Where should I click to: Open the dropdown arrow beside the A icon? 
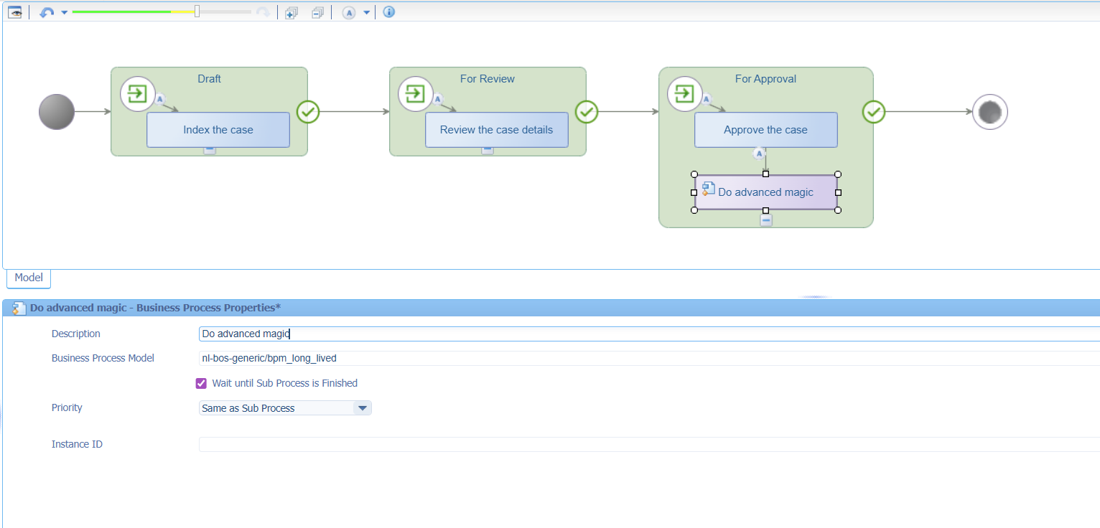click(x=366, y=12)
